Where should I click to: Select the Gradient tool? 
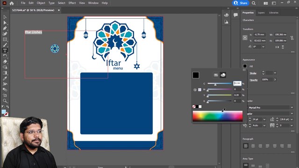point(5,73)
